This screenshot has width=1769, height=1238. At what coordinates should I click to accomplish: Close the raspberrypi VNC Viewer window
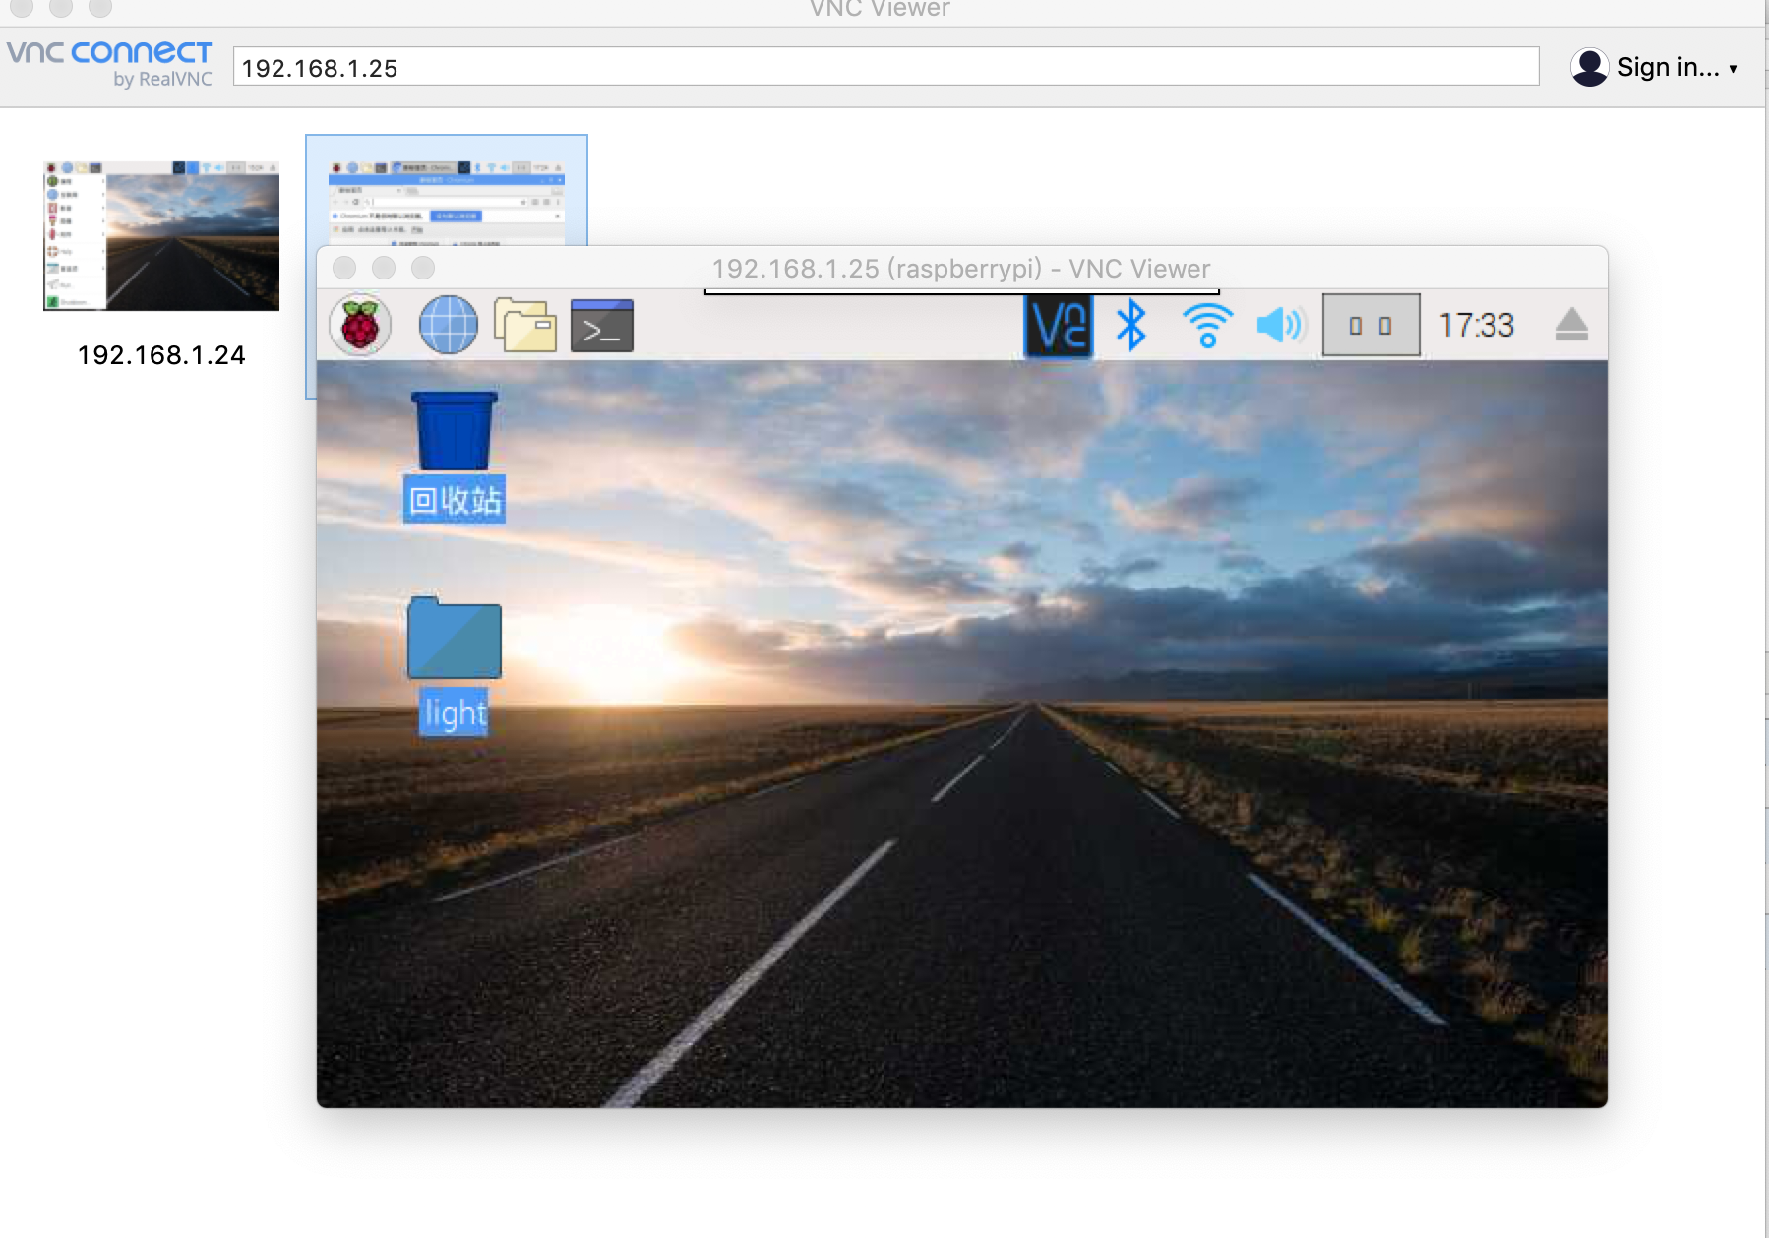(344, 268)
